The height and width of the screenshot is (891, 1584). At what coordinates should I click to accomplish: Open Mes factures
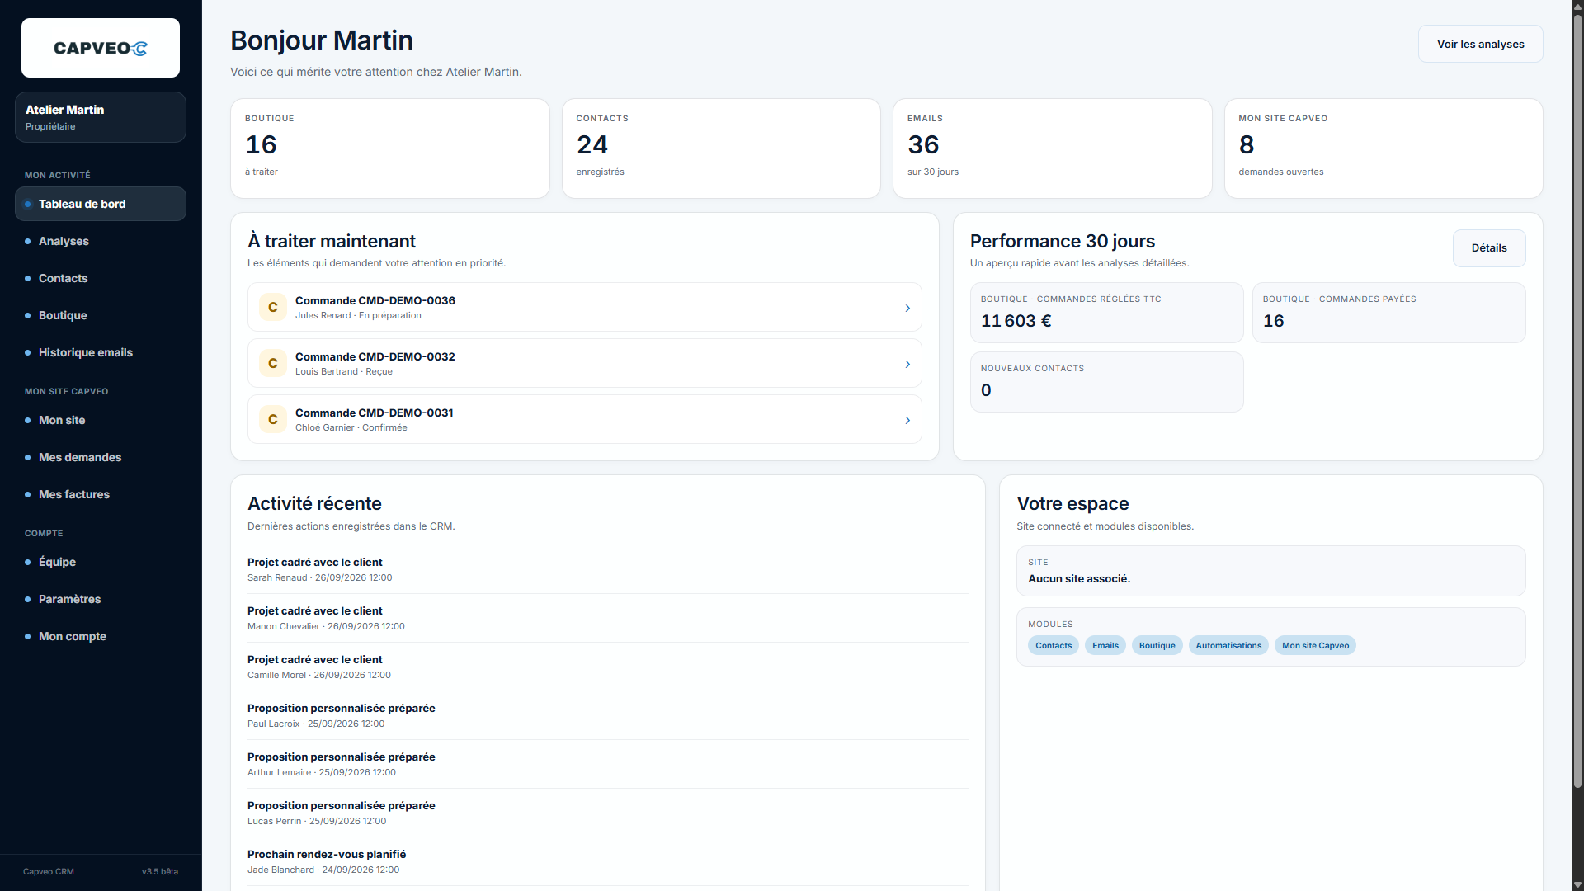coord(101,494)
